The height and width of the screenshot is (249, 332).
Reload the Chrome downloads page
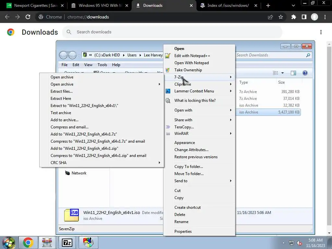[x=28, y=17]
